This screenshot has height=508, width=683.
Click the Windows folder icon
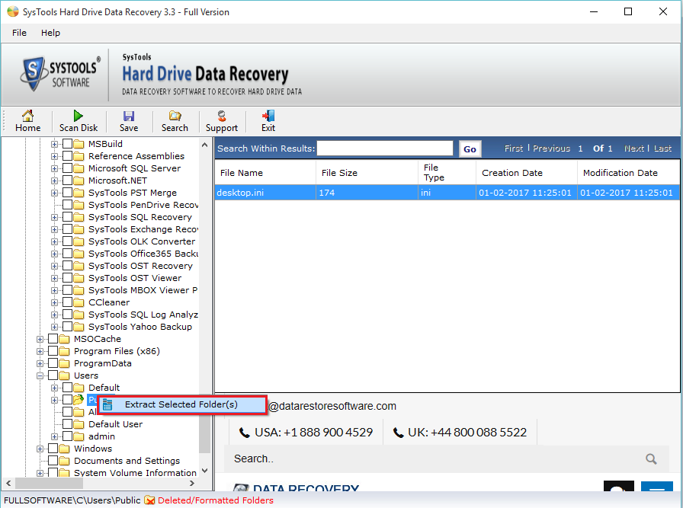65,449
